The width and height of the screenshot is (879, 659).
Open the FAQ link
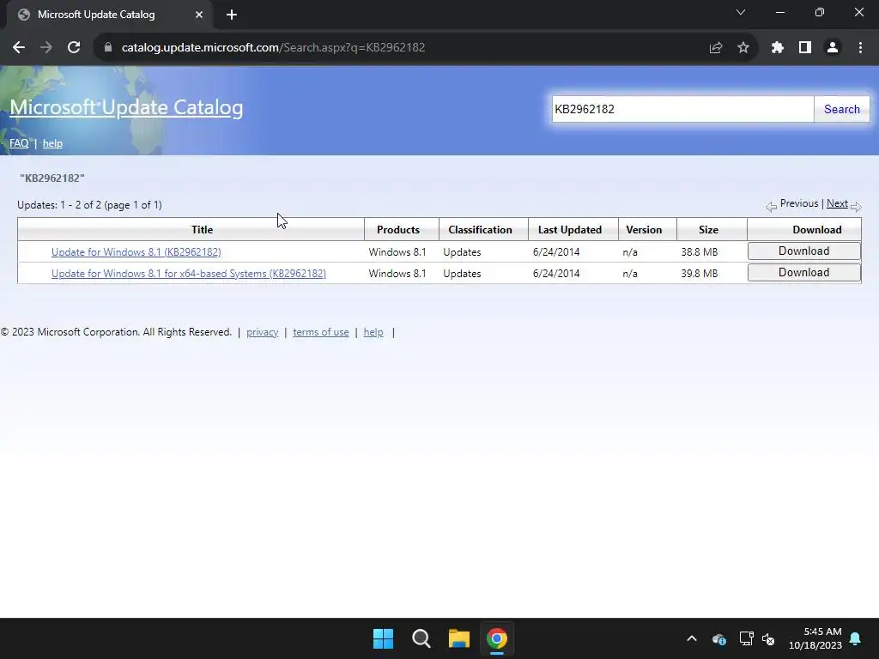19,143
